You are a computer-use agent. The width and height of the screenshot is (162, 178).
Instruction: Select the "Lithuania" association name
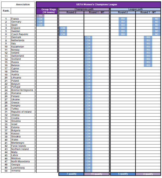pyautogui.click(x=16, y=78)
